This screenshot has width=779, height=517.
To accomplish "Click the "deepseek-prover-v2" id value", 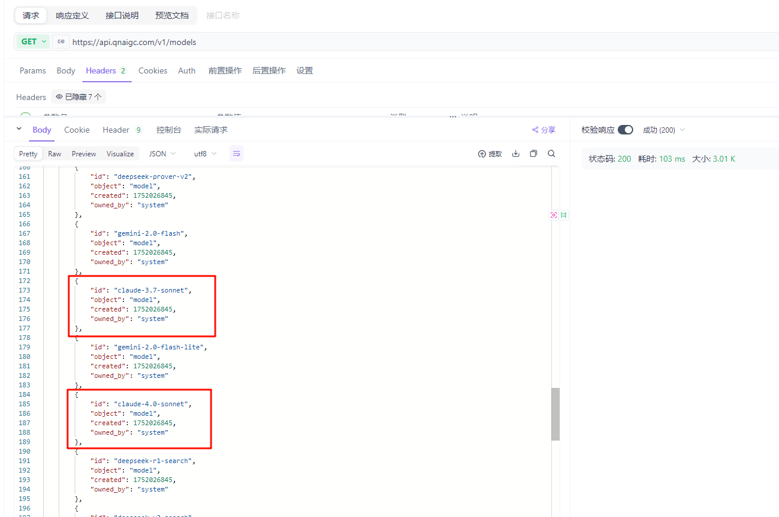I will (155, 176).
